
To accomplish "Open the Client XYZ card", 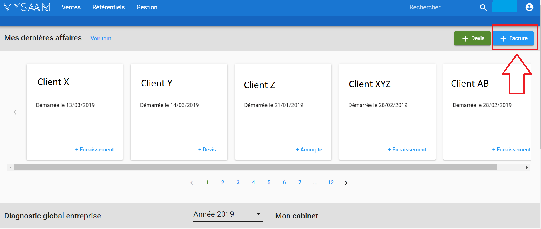I will pyautogui.click(x=387, y=112).
